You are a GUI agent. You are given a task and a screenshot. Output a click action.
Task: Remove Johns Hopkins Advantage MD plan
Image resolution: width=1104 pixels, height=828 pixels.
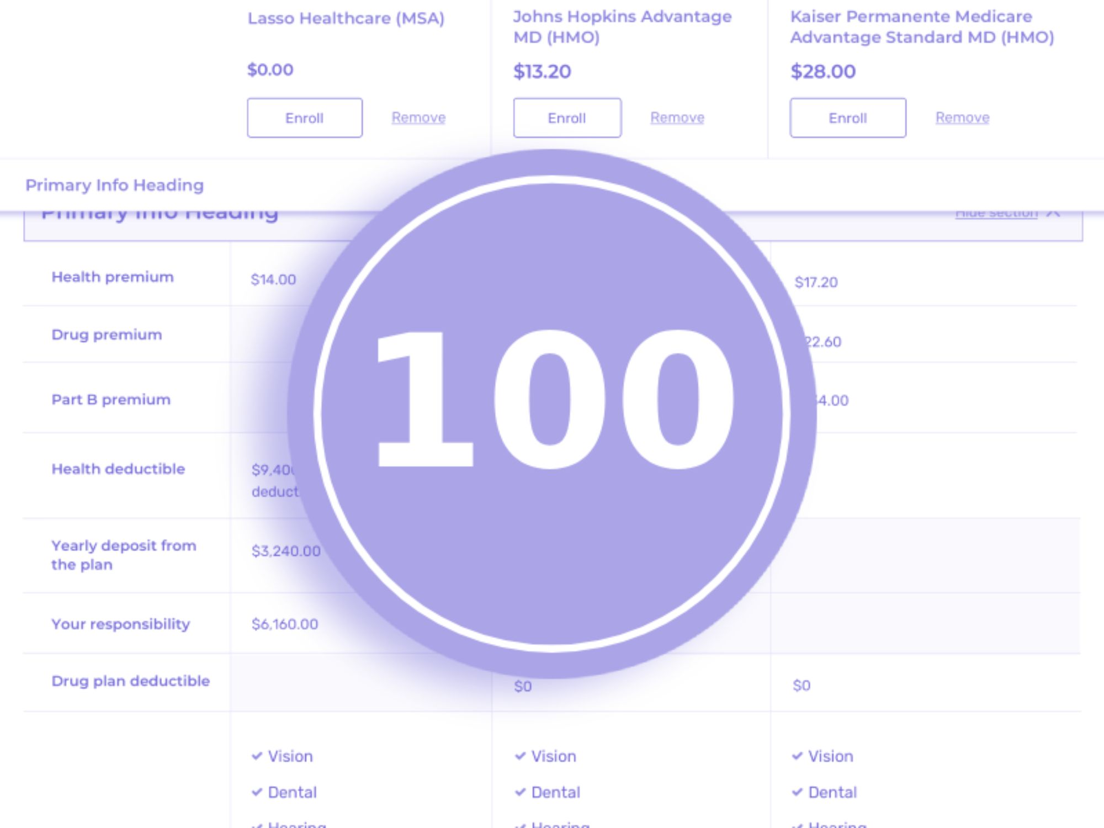(x=677, y=118)
